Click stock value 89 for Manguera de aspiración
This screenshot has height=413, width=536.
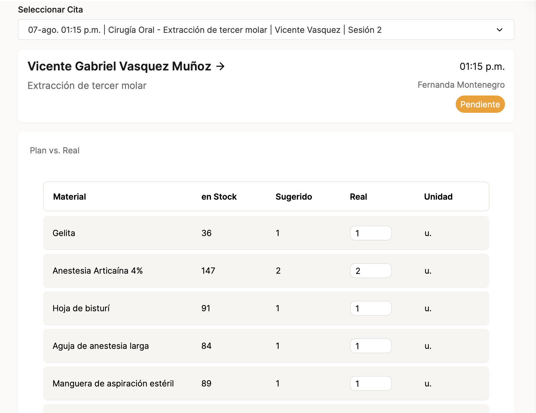(207, 383)
